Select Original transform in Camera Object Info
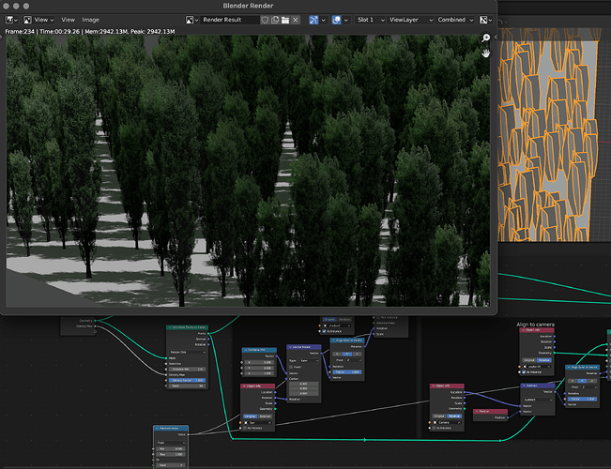This screenshot has height=469, width=611. tap(439, 416)
